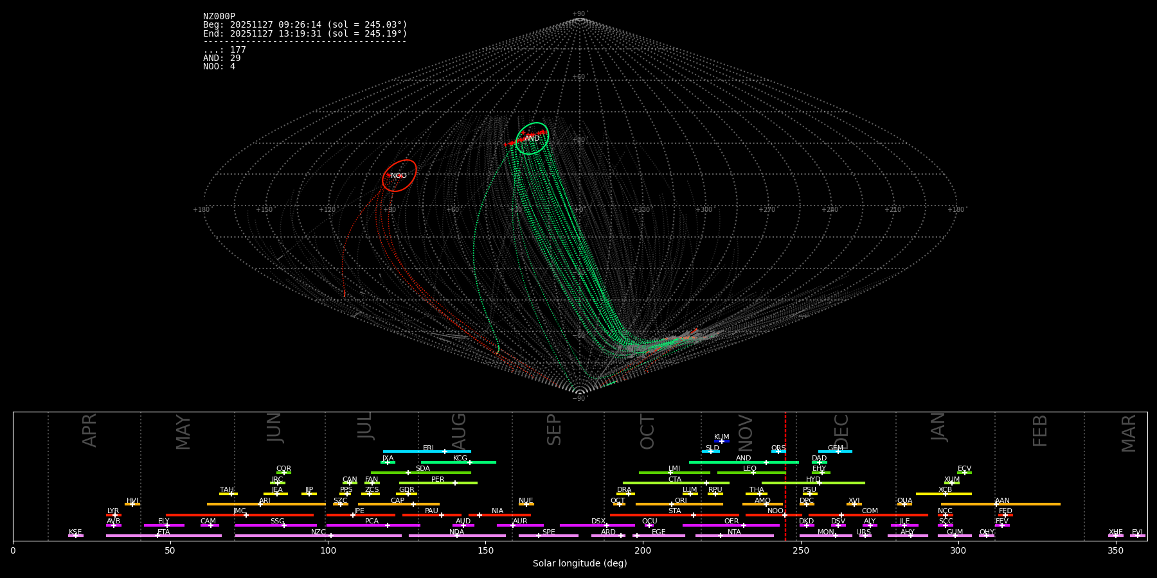Click the 'AND: 29' count in the legend
1157x578 pixels.
click(222, 58)
